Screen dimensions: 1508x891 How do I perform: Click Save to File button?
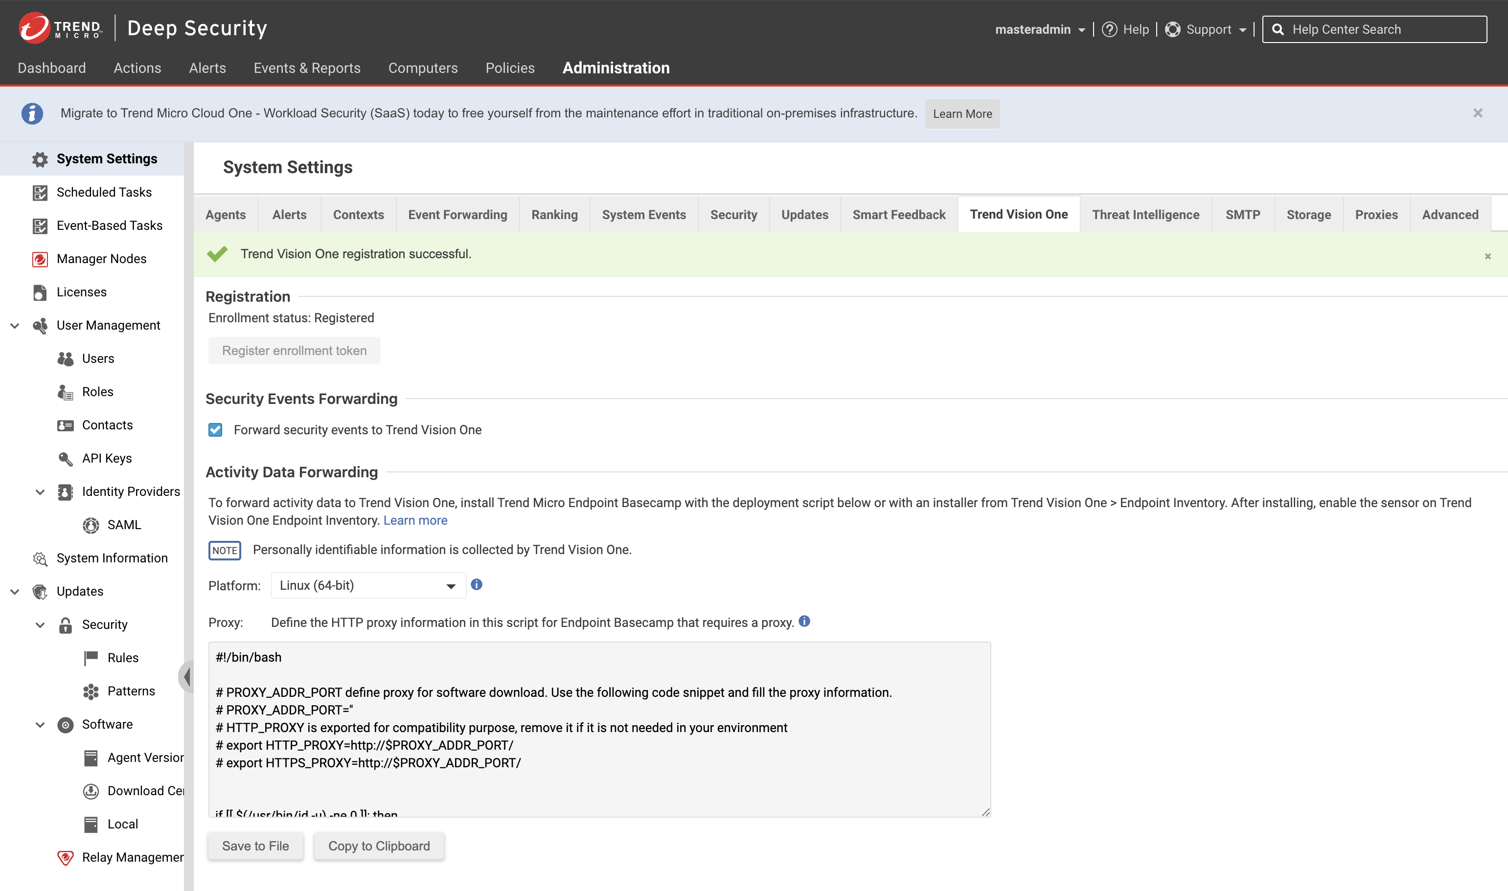[255, 846]
